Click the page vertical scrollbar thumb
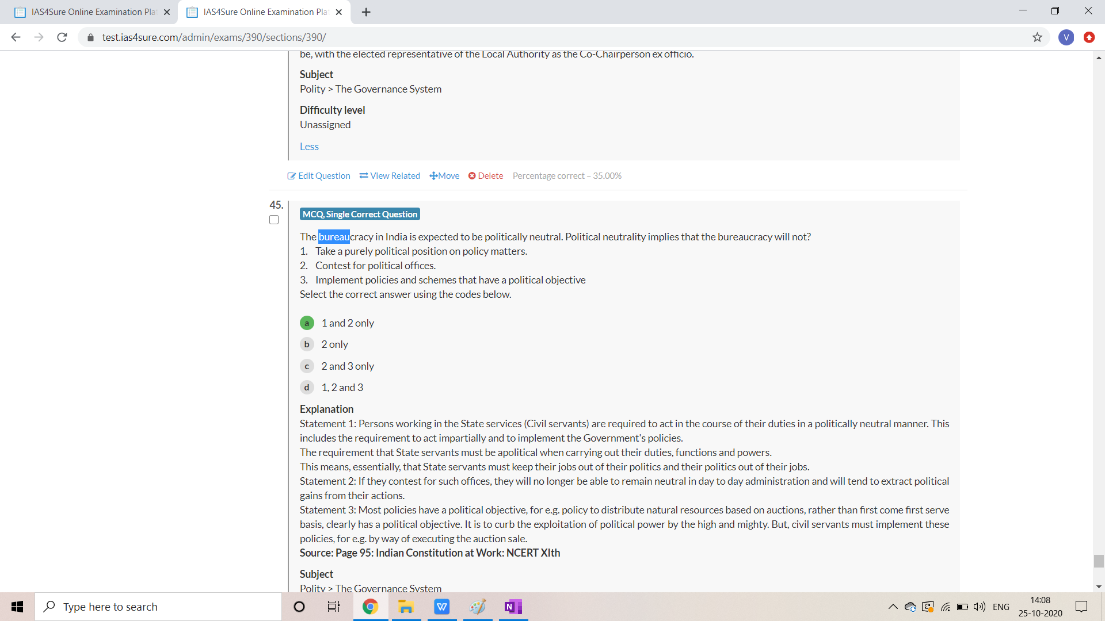Screen dimensions: 1105x621 click(1099, 561)
